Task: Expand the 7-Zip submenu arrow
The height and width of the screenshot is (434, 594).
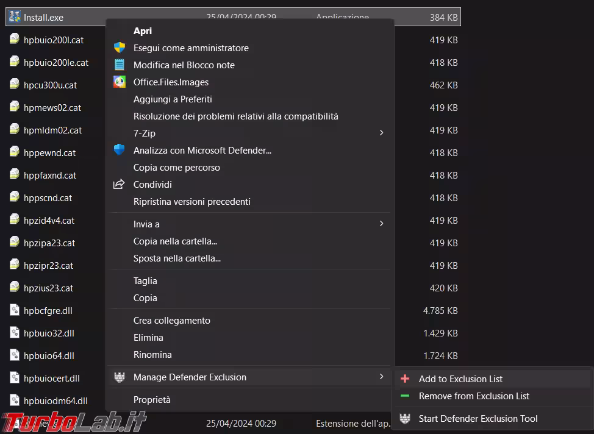Action: point(382,133)
